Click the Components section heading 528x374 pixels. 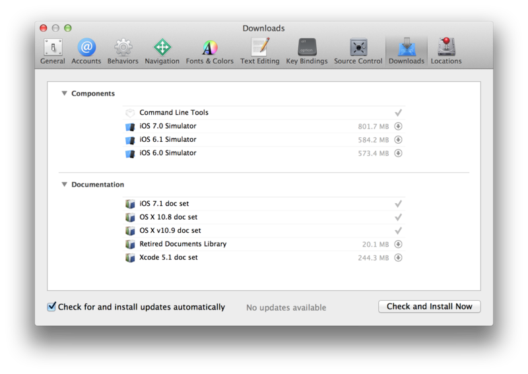click(x=93, y=93)
